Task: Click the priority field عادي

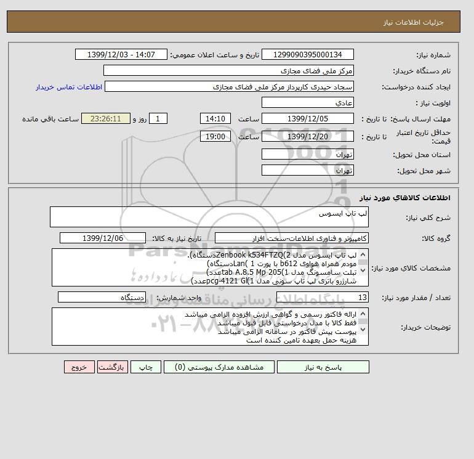Action: pyautogui.click(x=307, y=102)
